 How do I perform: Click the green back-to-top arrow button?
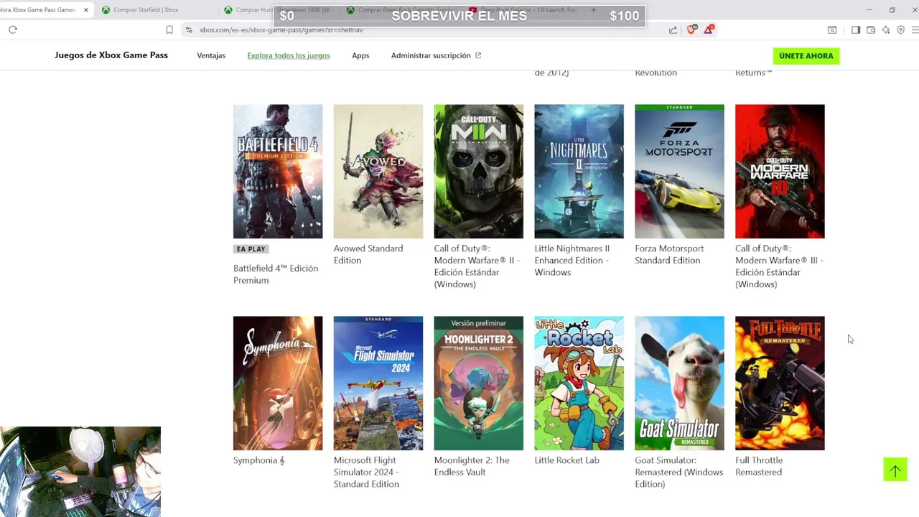click(x=895, y=470)
